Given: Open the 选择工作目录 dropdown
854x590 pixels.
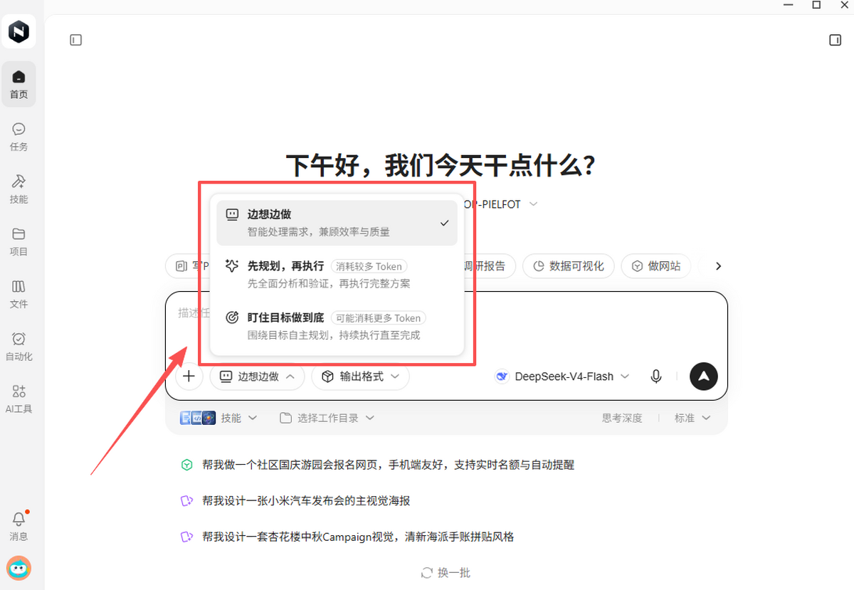Looking at the screenshot, I should [327, 418].
